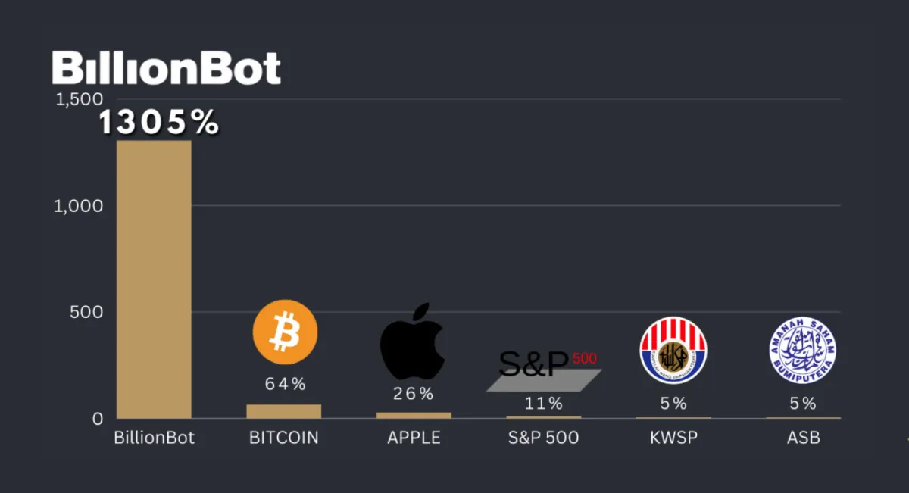Image resolution: width=909 pixels, height=493 pixels.
Task: Click the ASB x-axis label
Action: 803,438
